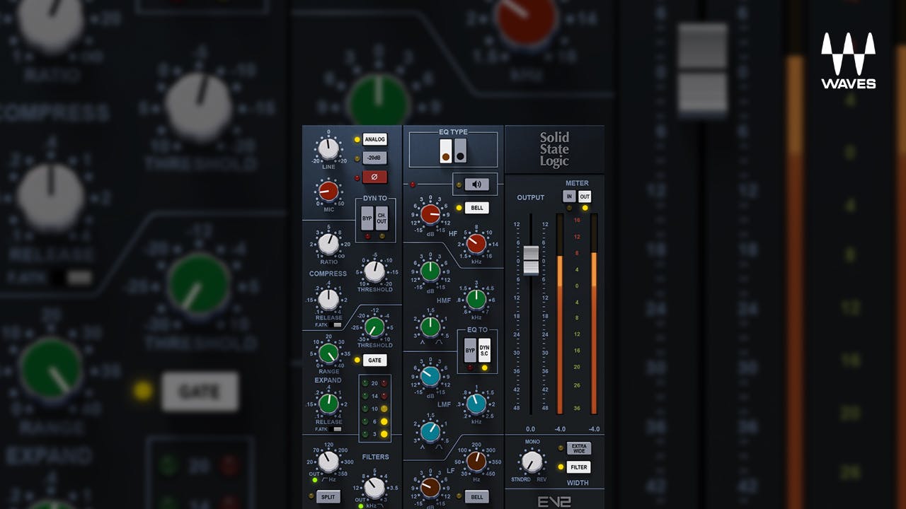Screen dimensions: 906x509
Task: Click the LINE gain knob
Action: click(x=328, y=149)
